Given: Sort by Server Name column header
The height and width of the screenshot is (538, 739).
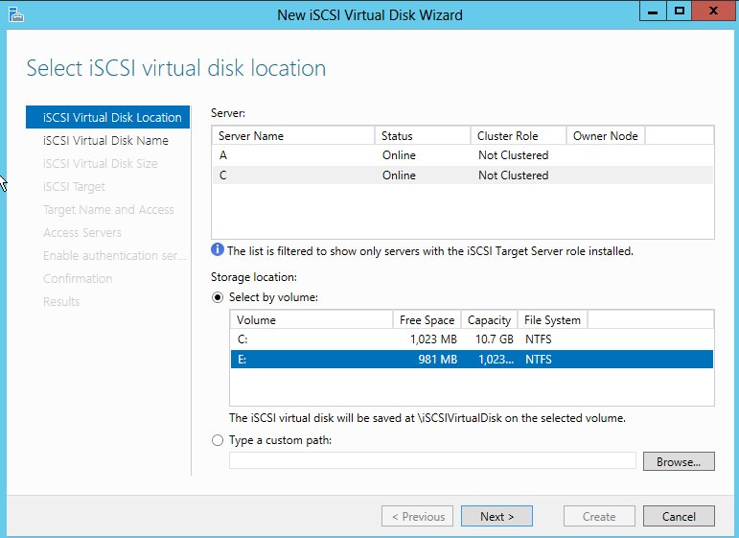Looking at the screenshot, I should coord(292,136).
